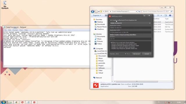Screen dimensions: 186x104
Task: Click the Back arrow in Explorer window
Action: coord(93,12)
